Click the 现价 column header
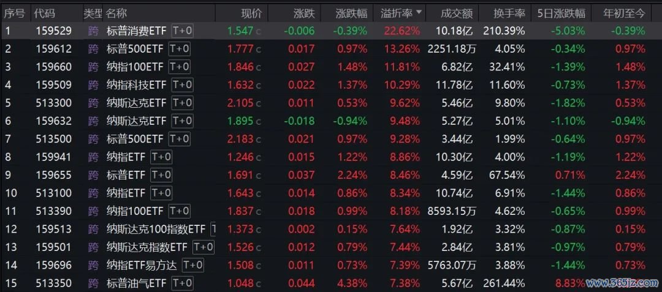 pyautogui.click(x=251, y=12)
